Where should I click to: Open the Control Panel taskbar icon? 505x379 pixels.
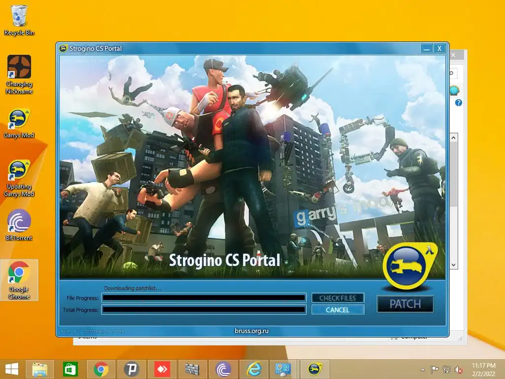284,369
